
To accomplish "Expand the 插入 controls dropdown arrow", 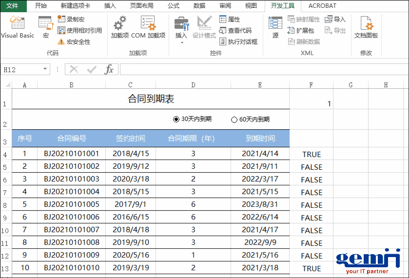I will click(182, 42).
